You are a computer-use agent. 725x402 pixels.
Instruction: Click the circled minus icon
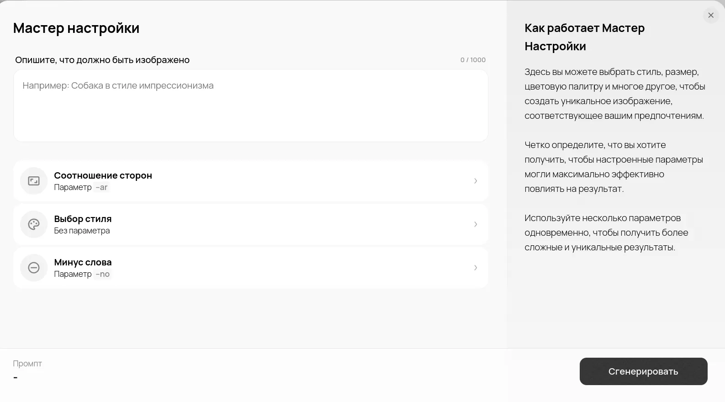point(34,268)
